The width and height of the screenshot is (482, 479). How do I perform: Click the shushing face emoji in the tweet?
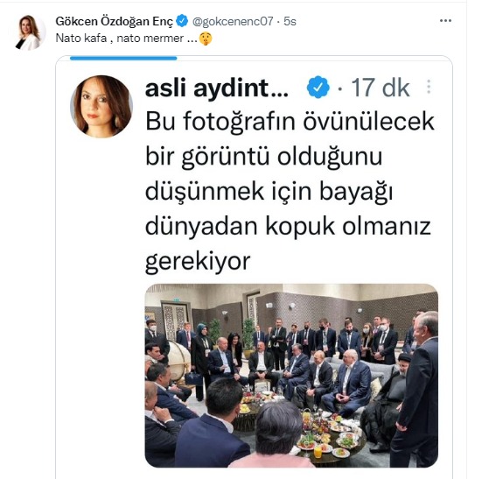[x=206, y=39]
